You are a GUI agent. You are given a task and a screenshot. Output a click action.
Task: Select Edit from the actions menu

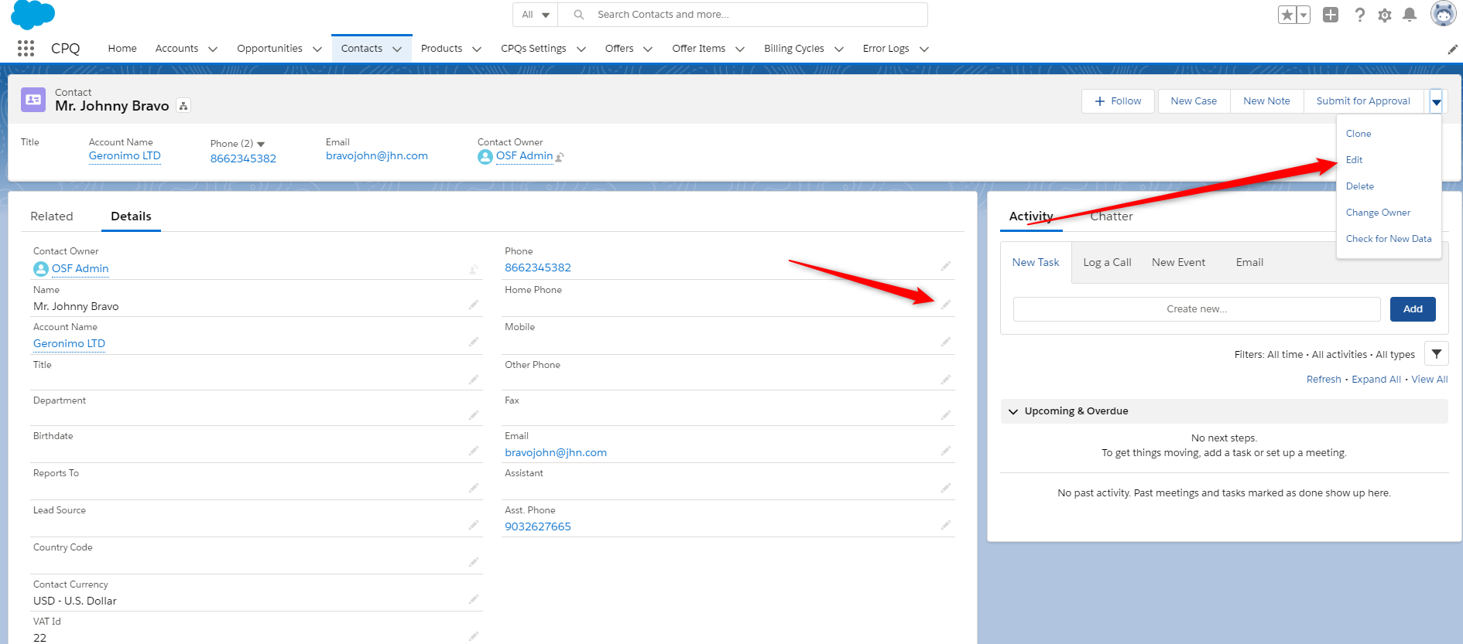click(1354, 160)
